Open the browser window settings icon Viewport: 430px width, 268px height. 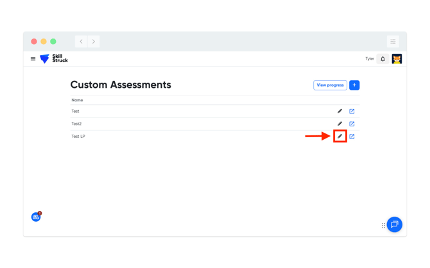[393, 42]
